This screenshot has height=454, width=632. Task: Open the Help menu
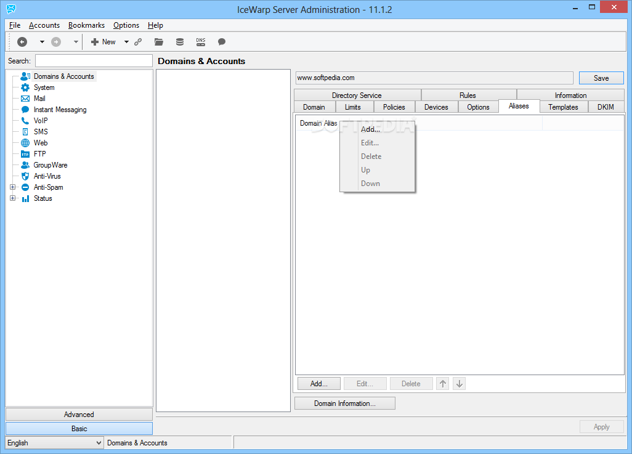[156, 25]
